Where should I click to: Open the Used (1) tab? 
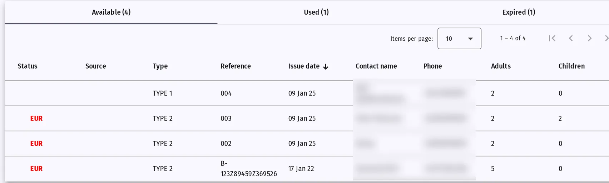click(x=316, y=12)
